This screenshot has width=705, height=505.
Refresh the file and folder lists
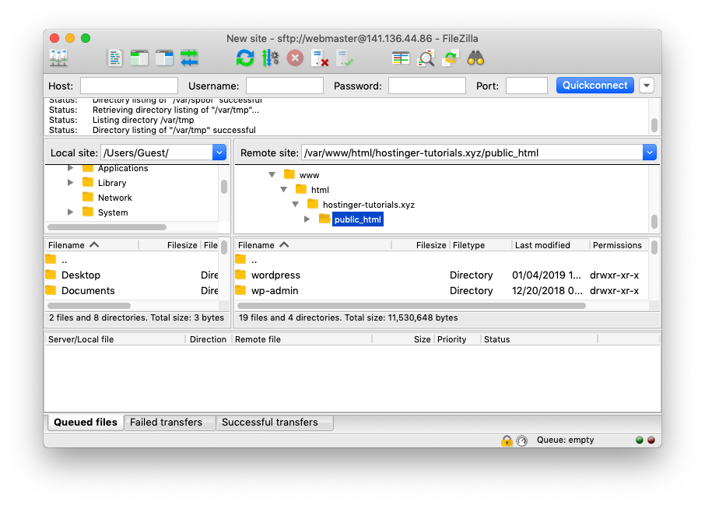(x=245, y=58)
